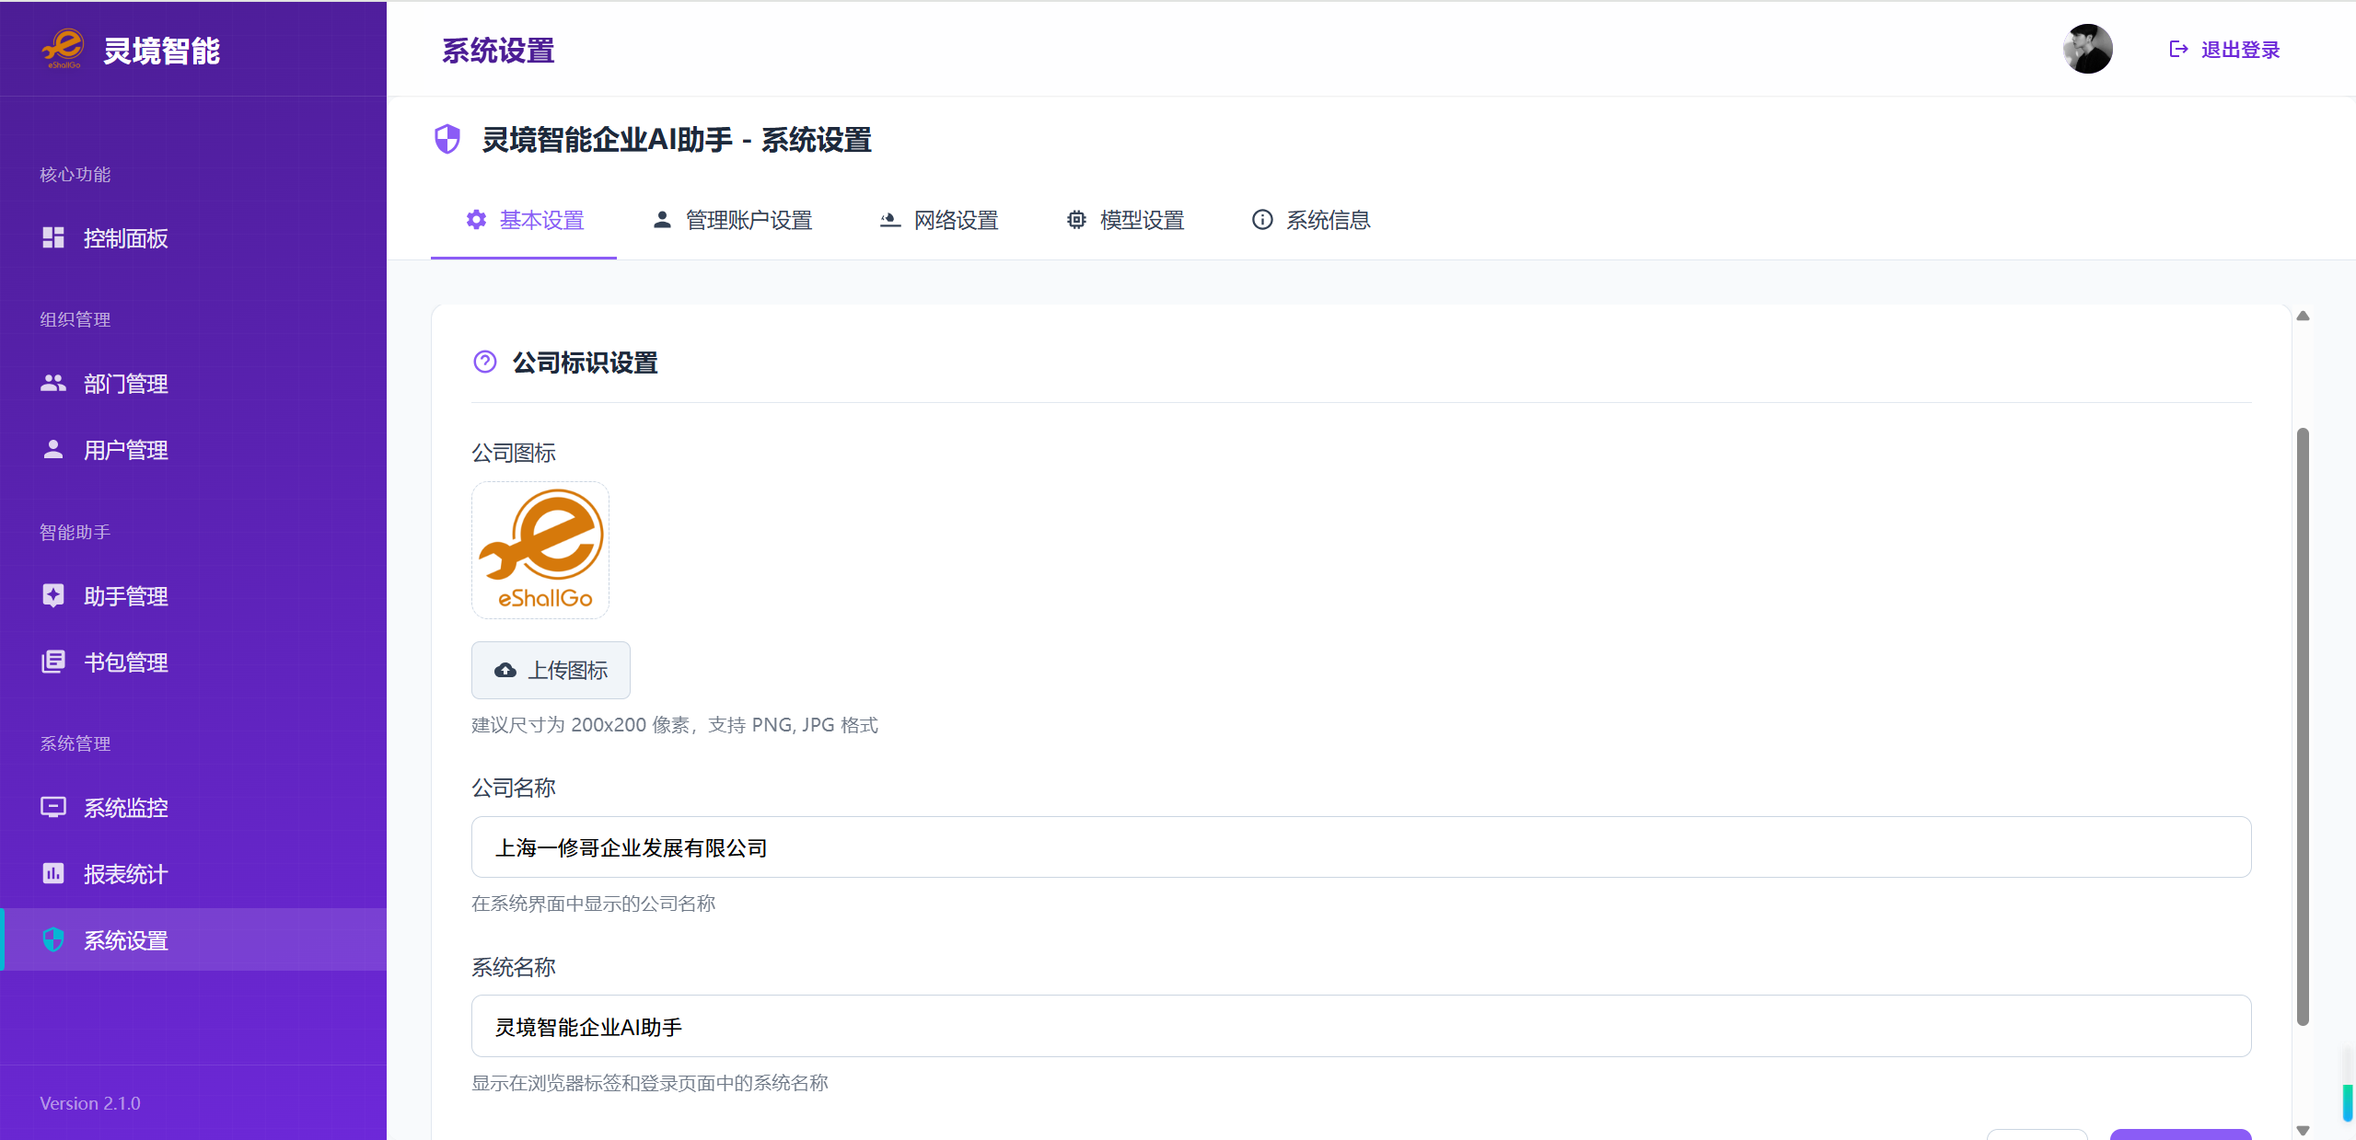Click the 报表统计 chart icon
This screenshot has height=1140, width=2356.
point(53,874)
